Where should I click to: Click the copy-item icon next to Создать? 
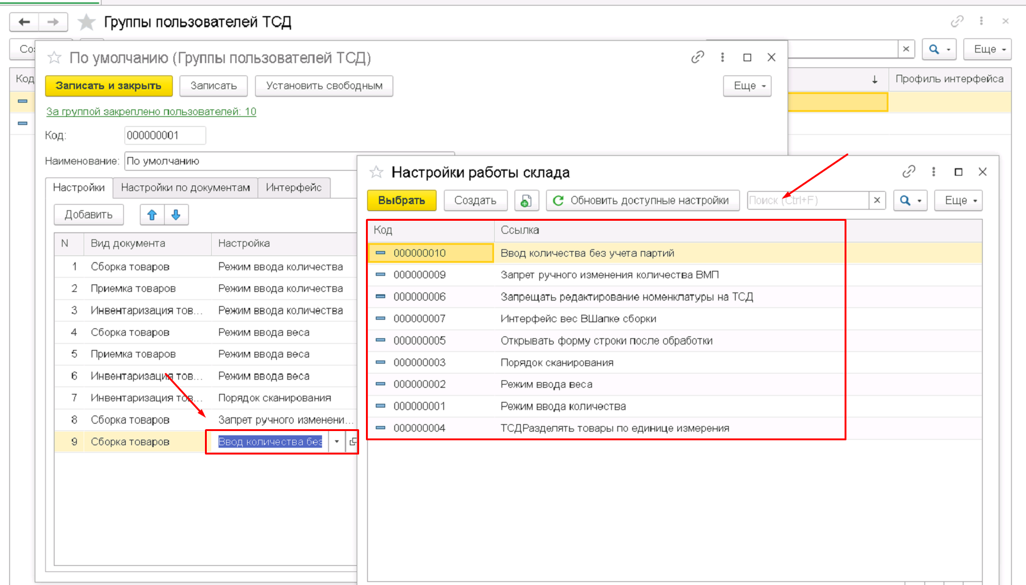526,200
